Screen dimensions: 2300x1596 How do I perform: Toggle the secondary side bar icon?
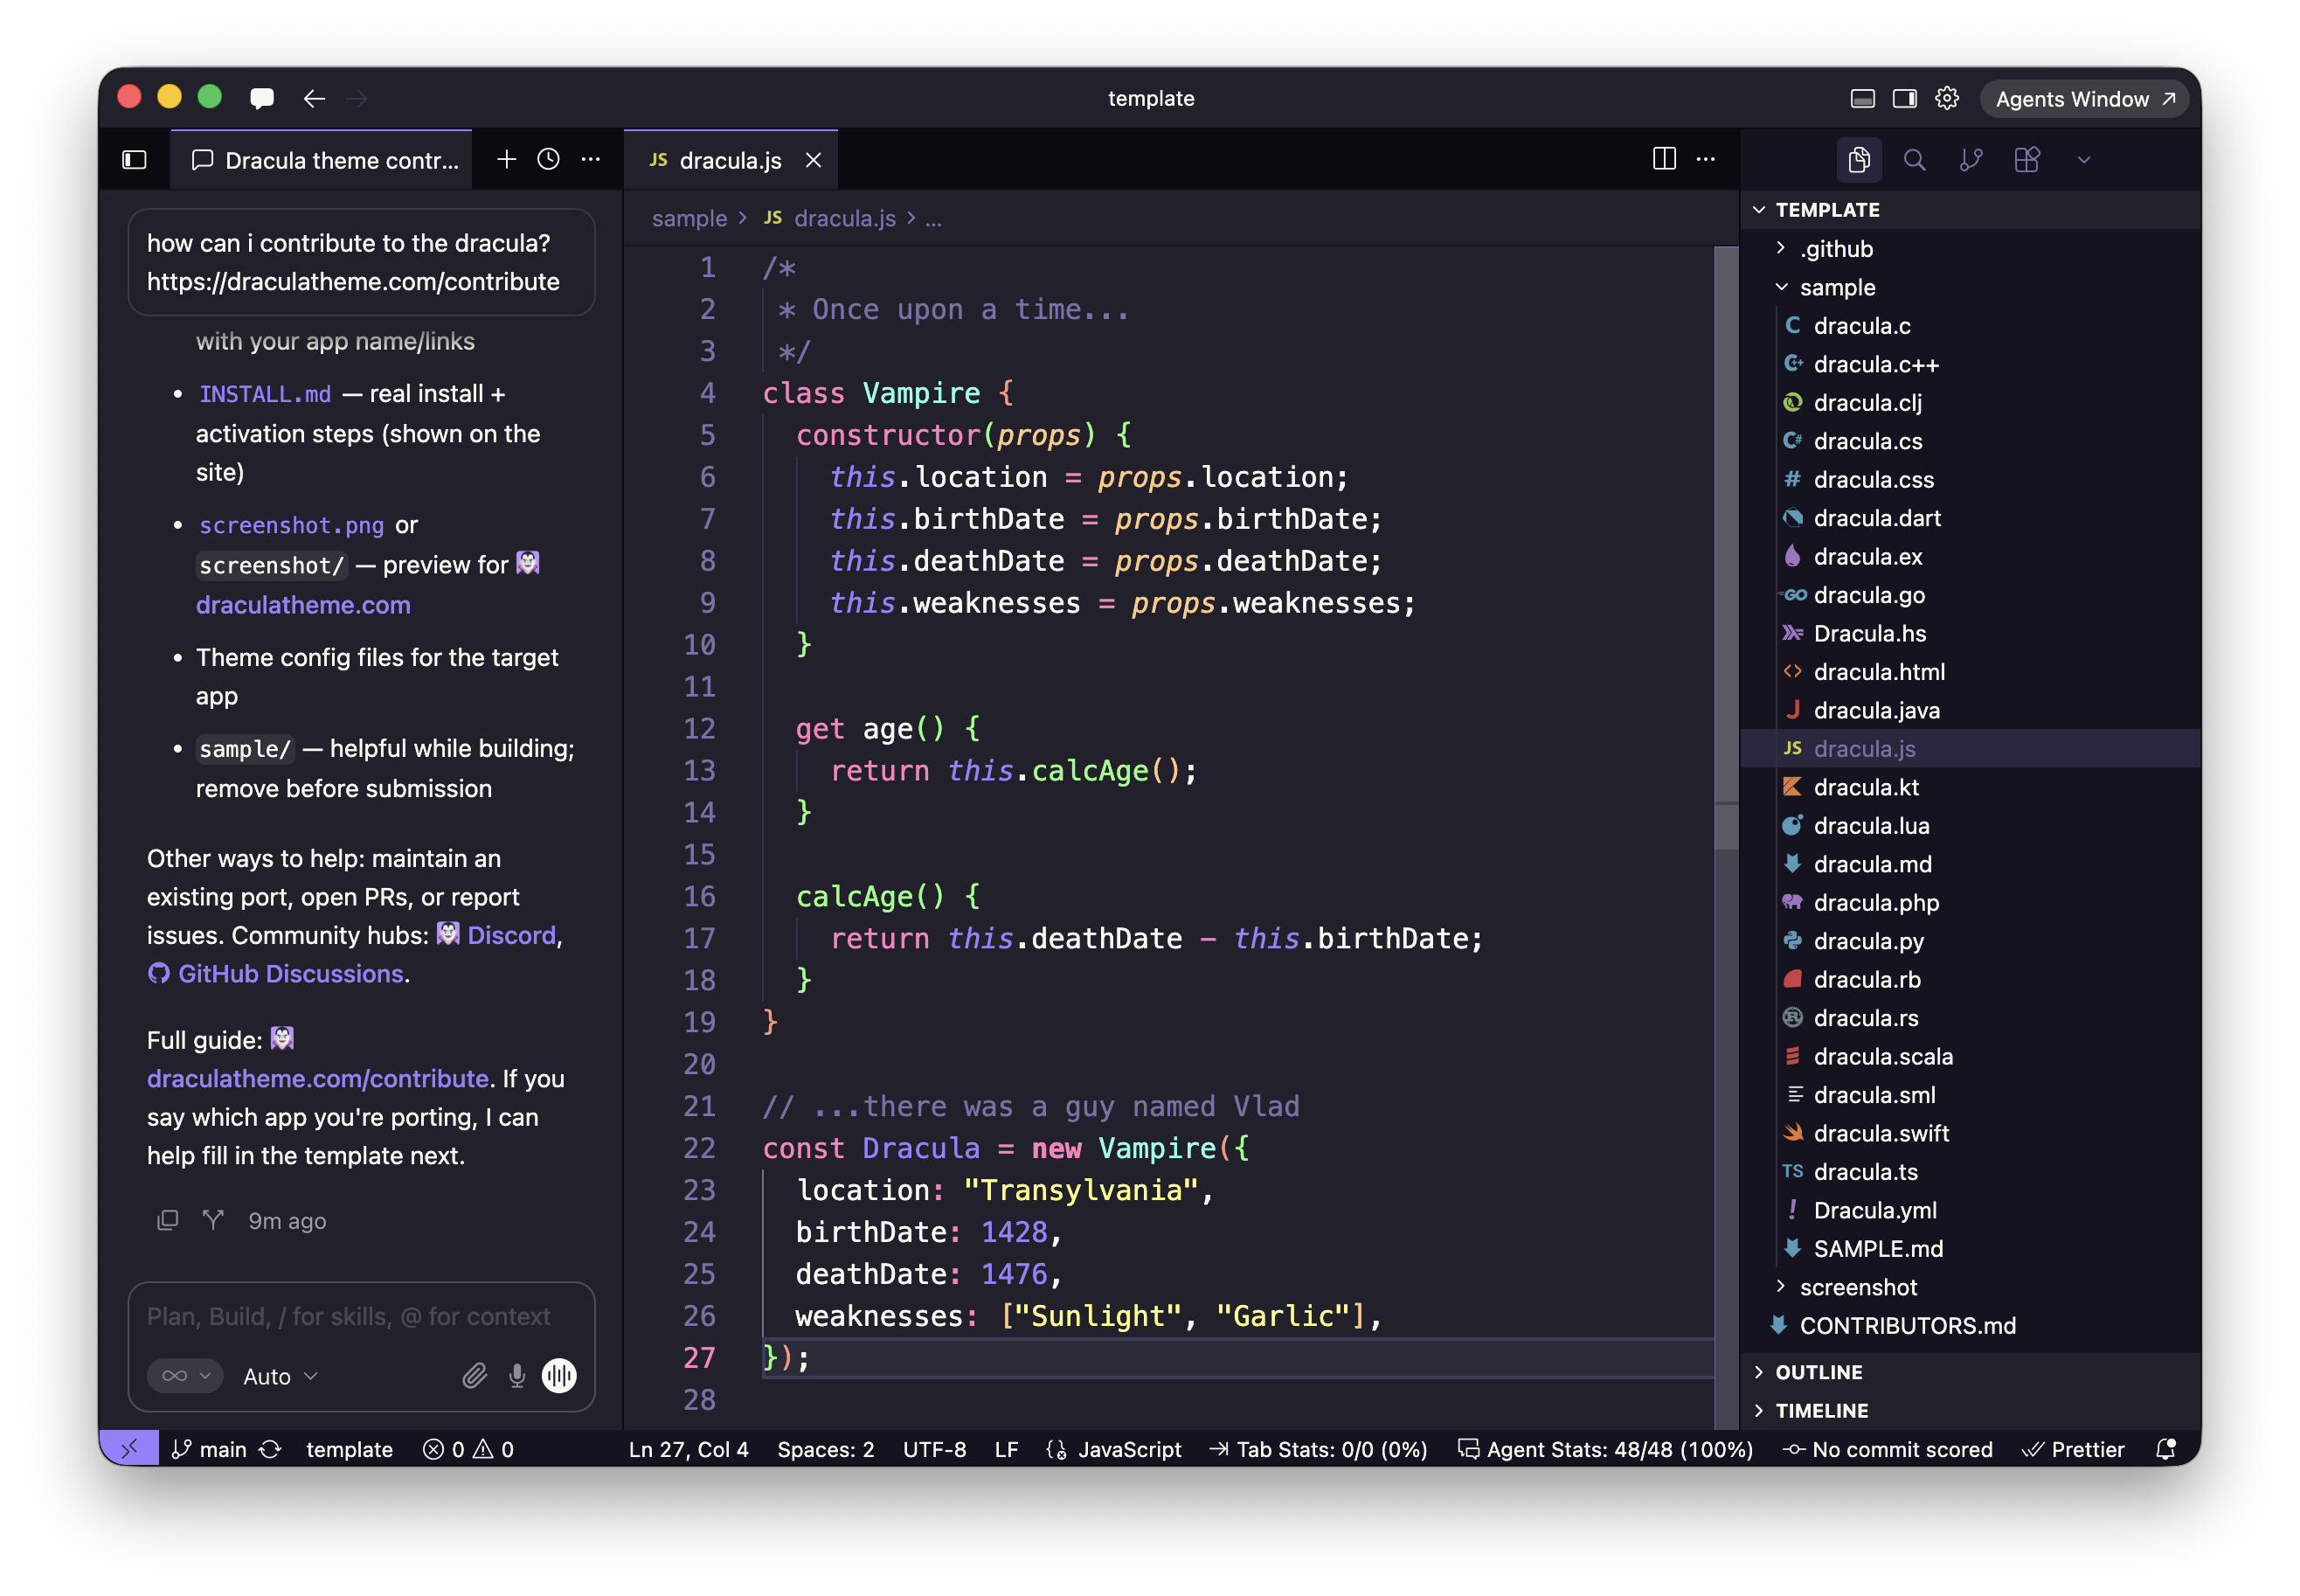coord(1904,98)
